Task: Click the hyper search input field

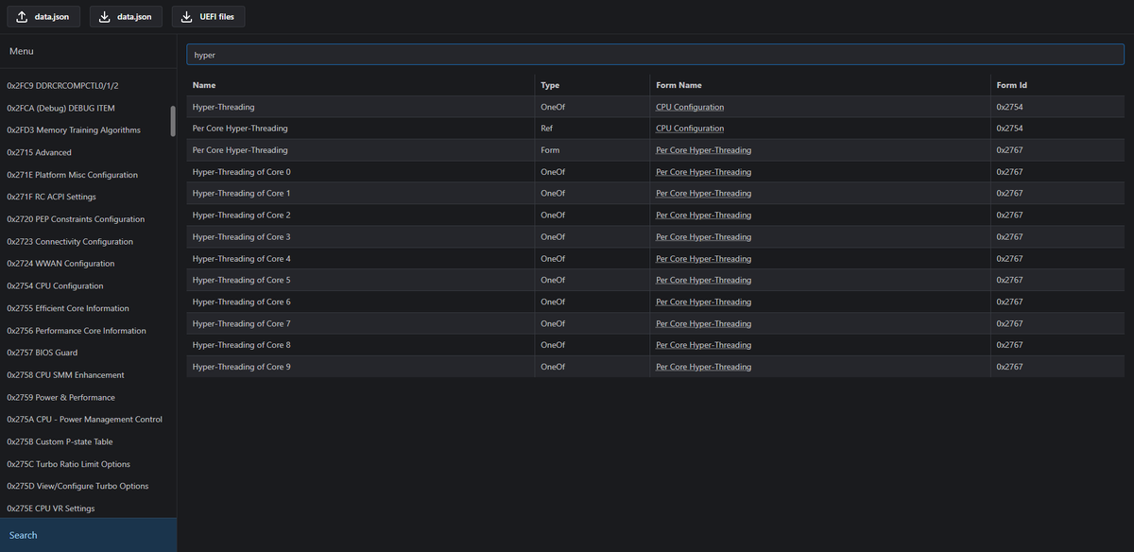Action: click(655, 55)
